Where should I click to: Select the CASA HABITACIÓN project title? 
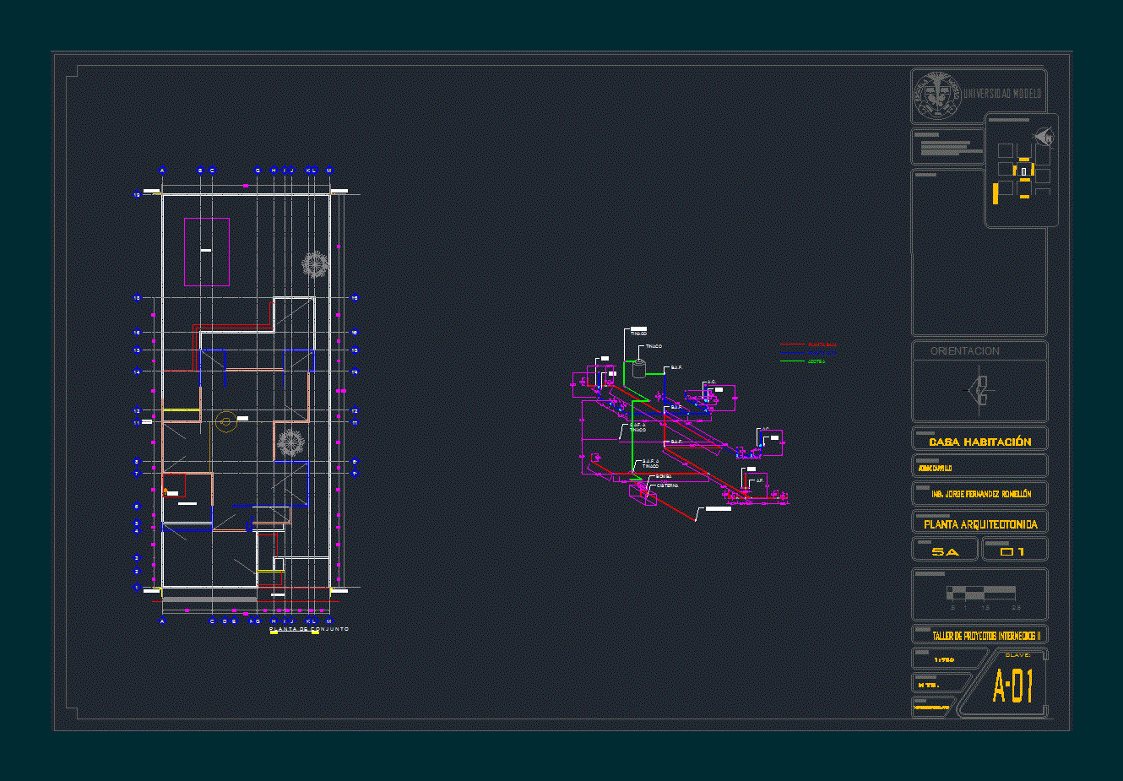(980, 442)
